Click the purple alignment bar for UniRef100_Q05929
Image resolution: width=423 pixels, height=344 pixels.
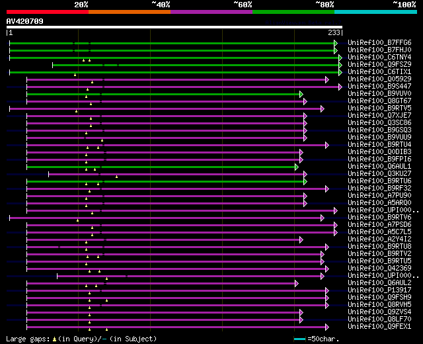176,79
